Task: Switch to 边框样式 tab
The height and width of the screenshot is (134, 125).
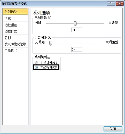Action: click(15, 31)
